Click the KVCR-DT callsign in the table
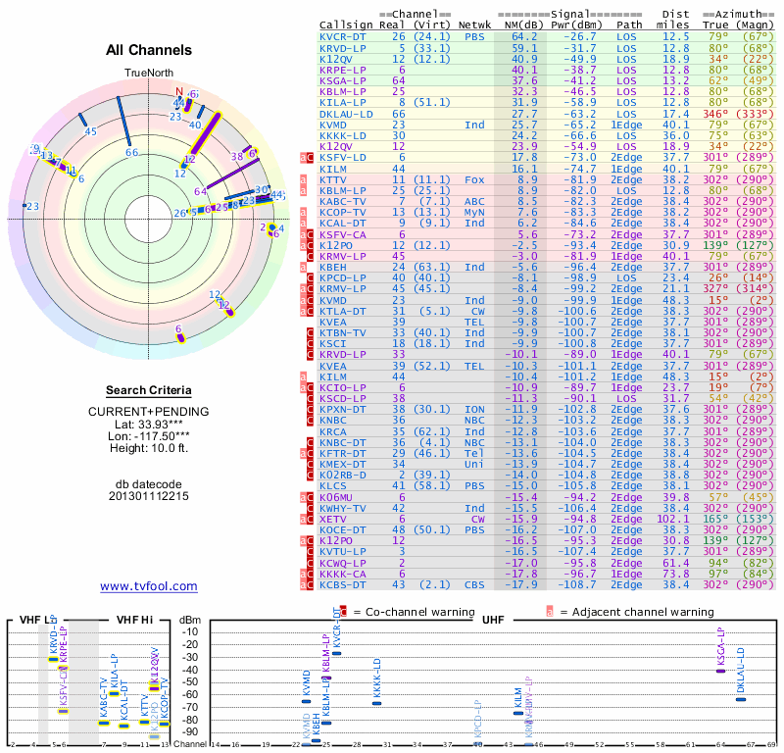Viewport: 784px width, 753px height. click(x=342, y=37)
